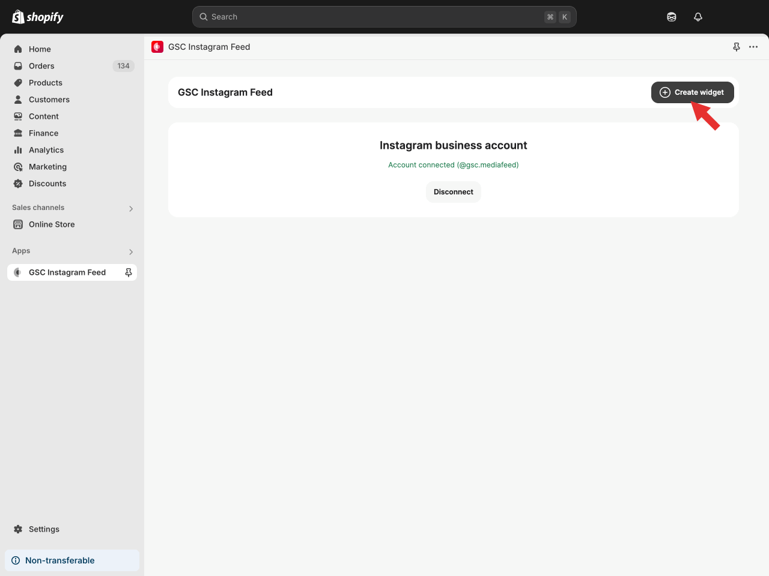This screenshot has height=576, width=769.
Task: Disconnect the Instagram business account
Action: [x=453, y=192]
